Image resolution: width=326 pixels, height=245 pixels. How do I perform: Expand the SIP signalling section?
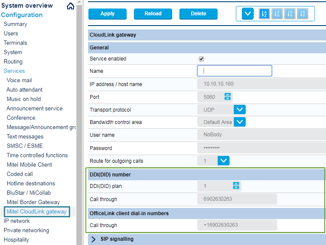click(94, 239)
